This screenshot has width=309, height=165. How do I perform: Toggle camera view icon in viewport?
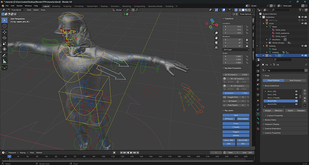coord(216,43)
